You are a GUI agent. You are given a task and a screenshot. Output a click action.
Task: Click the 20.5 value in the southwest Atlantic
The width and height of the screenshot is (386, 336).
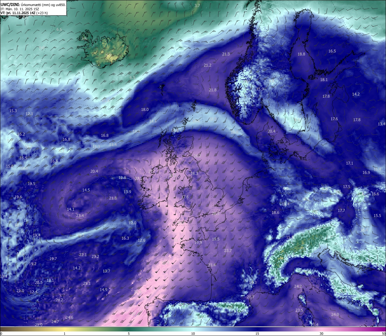[x=39, y=283]
